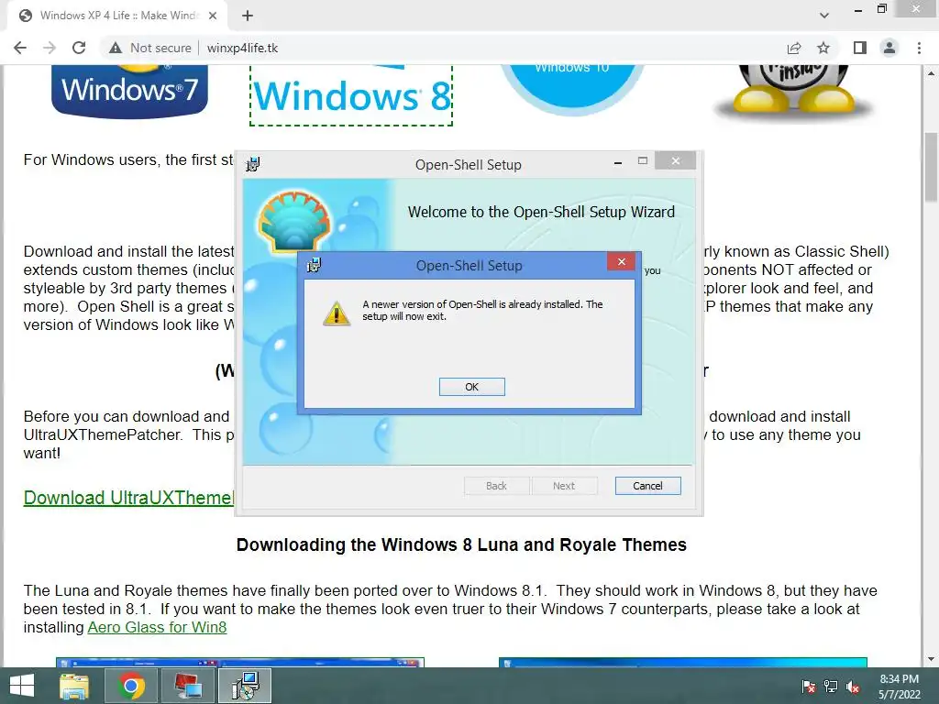Click OK in the Open-Shell warning dialog
The image size is (939, 704).
point(472,387)
